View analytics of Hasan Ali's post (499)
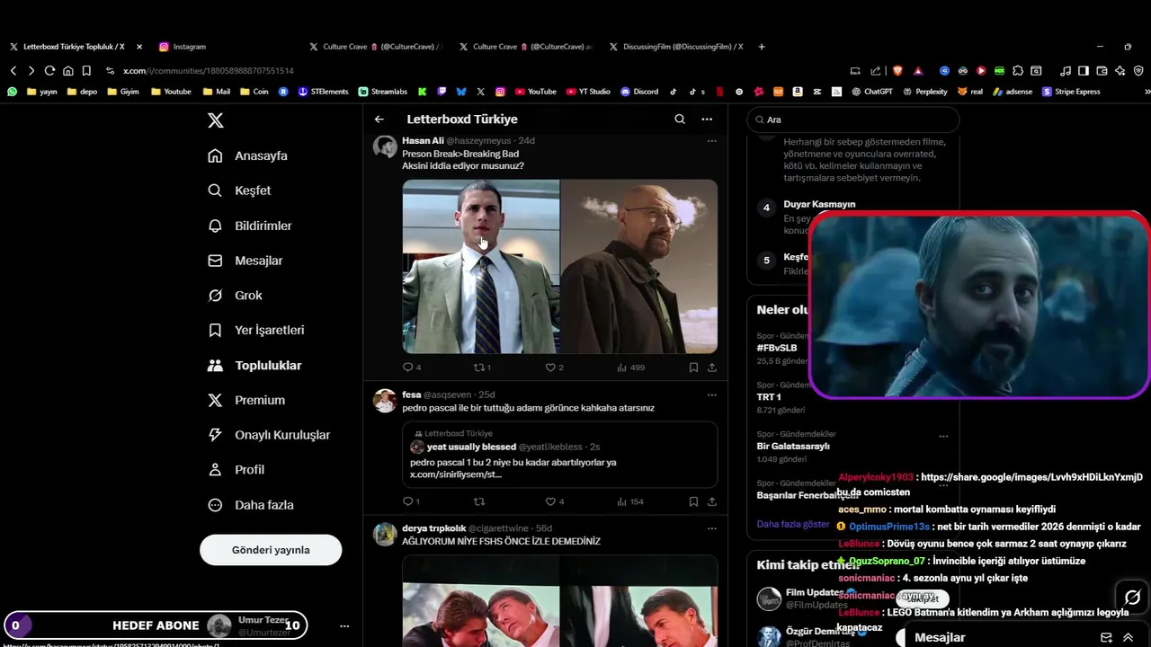1151x647 pixels. click(x=630, y=368)
